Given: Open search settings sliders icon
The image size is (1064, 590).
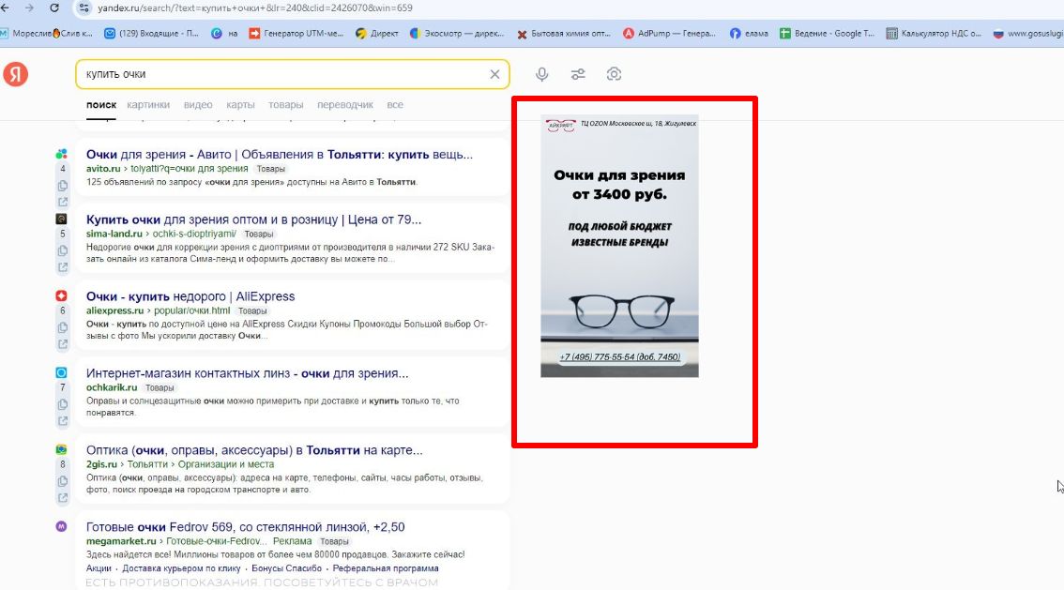Looking at the screenshot, I should (x=578, y=74).
